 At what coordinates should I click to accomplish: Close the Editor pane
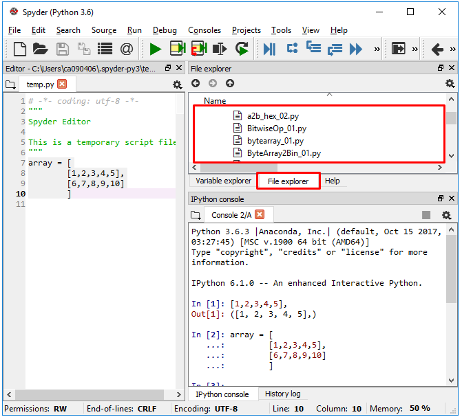(179, 68)
